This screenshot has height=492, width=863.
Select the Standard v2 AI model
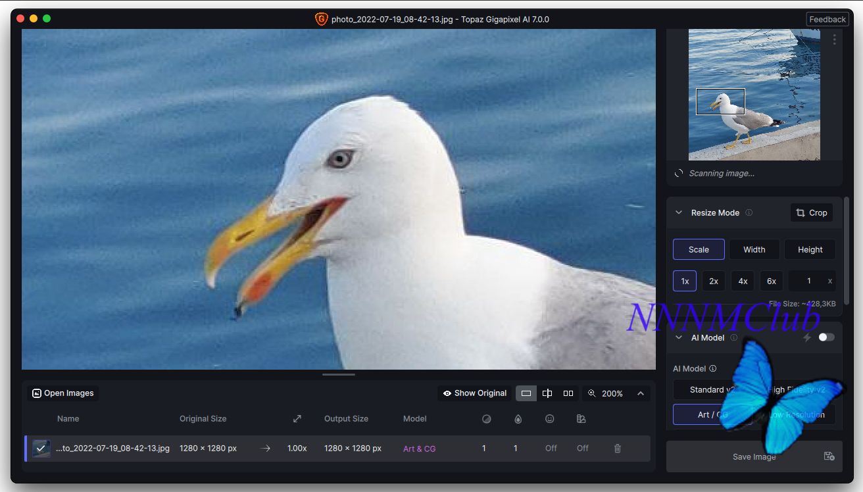tap(712, 389)
